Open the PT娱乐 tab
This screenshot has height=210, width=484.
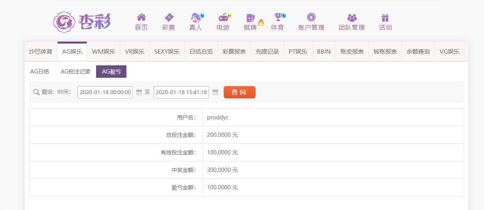pos(298,51)
